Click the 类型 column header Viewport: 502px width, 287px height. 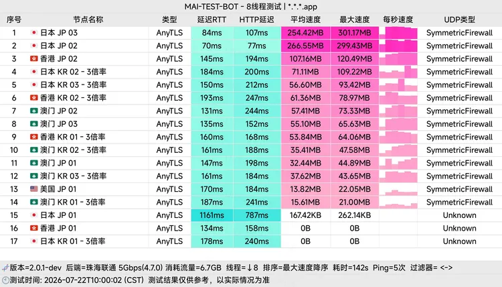169,19
